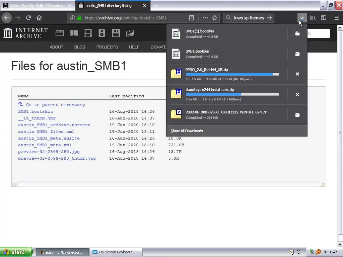Open the browser home page
343x257 pixels.
coord(39,18)
